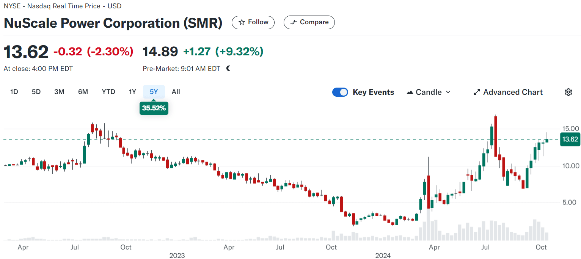Click the pre-market moon icon
This screenshot has height=259, width=581.
[x=228, y=69]
